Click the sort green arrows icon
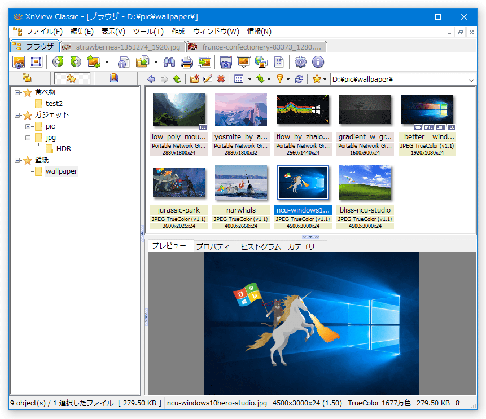Screen dimensions: 486x419 coord(261,80)
